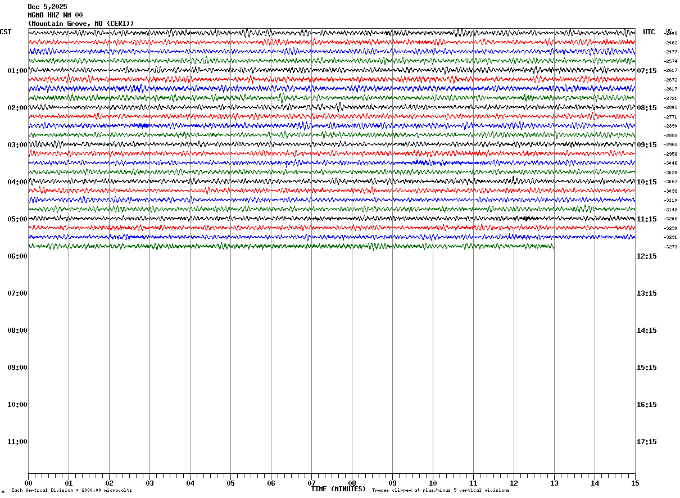Select the DC offset value '-2721'
The image size is (680, 498).
(670, 98)
